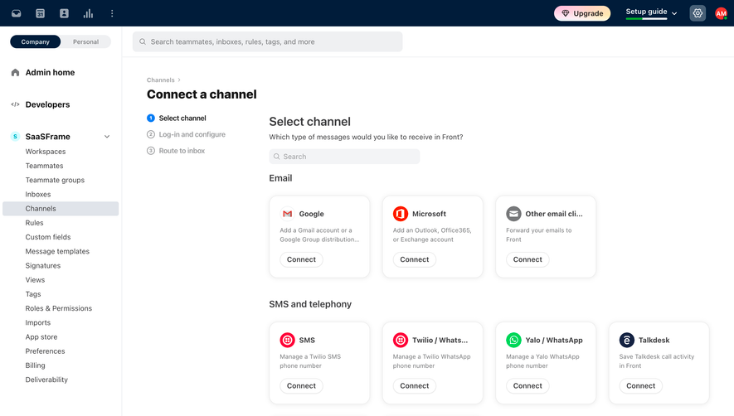Open the inbox icon in top bar
The image size is (734, 416).
pos(17,13)
